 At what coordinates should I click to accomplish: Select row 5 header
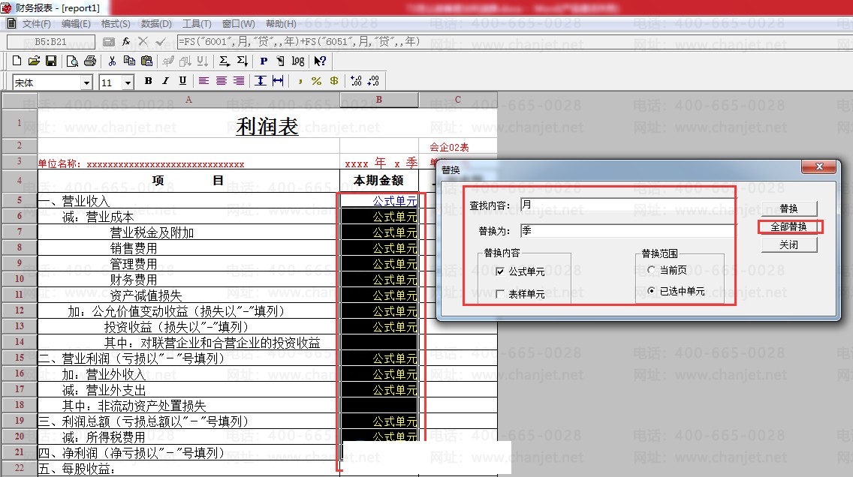19,200
